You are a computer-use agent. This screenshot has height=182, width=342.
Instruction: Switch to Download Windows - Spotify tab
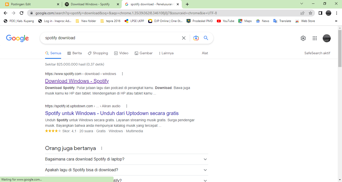pyautogui.click(x=92, y=4)
